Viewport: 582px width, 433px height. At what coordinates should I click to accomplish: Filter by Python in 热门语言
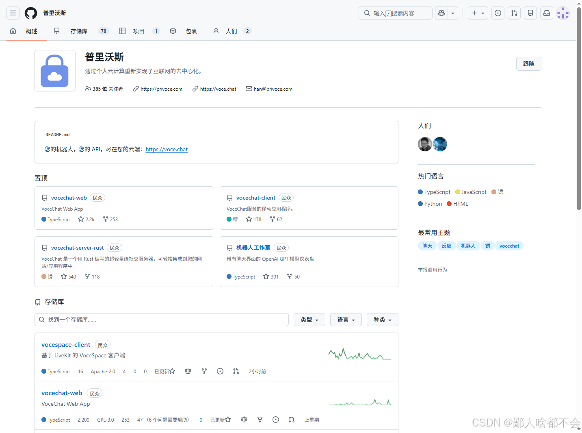[x=430, y=204]
